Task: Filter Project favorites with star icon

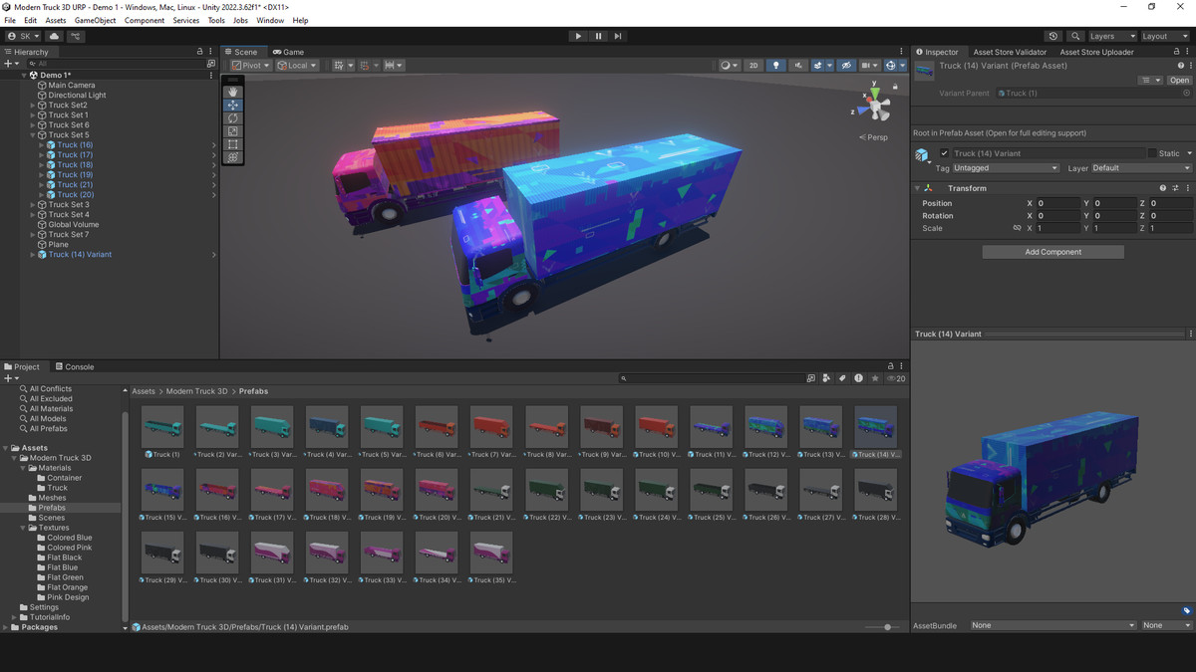Action: point(875,378)
